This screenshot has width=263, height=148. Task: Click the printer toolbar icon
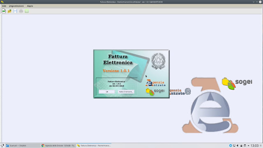click(21, 11)
